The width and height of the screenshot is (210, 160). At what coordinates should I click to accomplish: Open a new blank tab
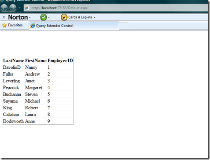pyautogui.click(x=123, y=26)
